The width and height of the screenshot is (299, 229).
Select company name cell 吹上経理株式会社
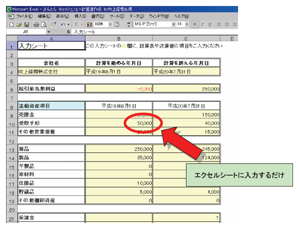pyautogui.click(x=51, y=72)
